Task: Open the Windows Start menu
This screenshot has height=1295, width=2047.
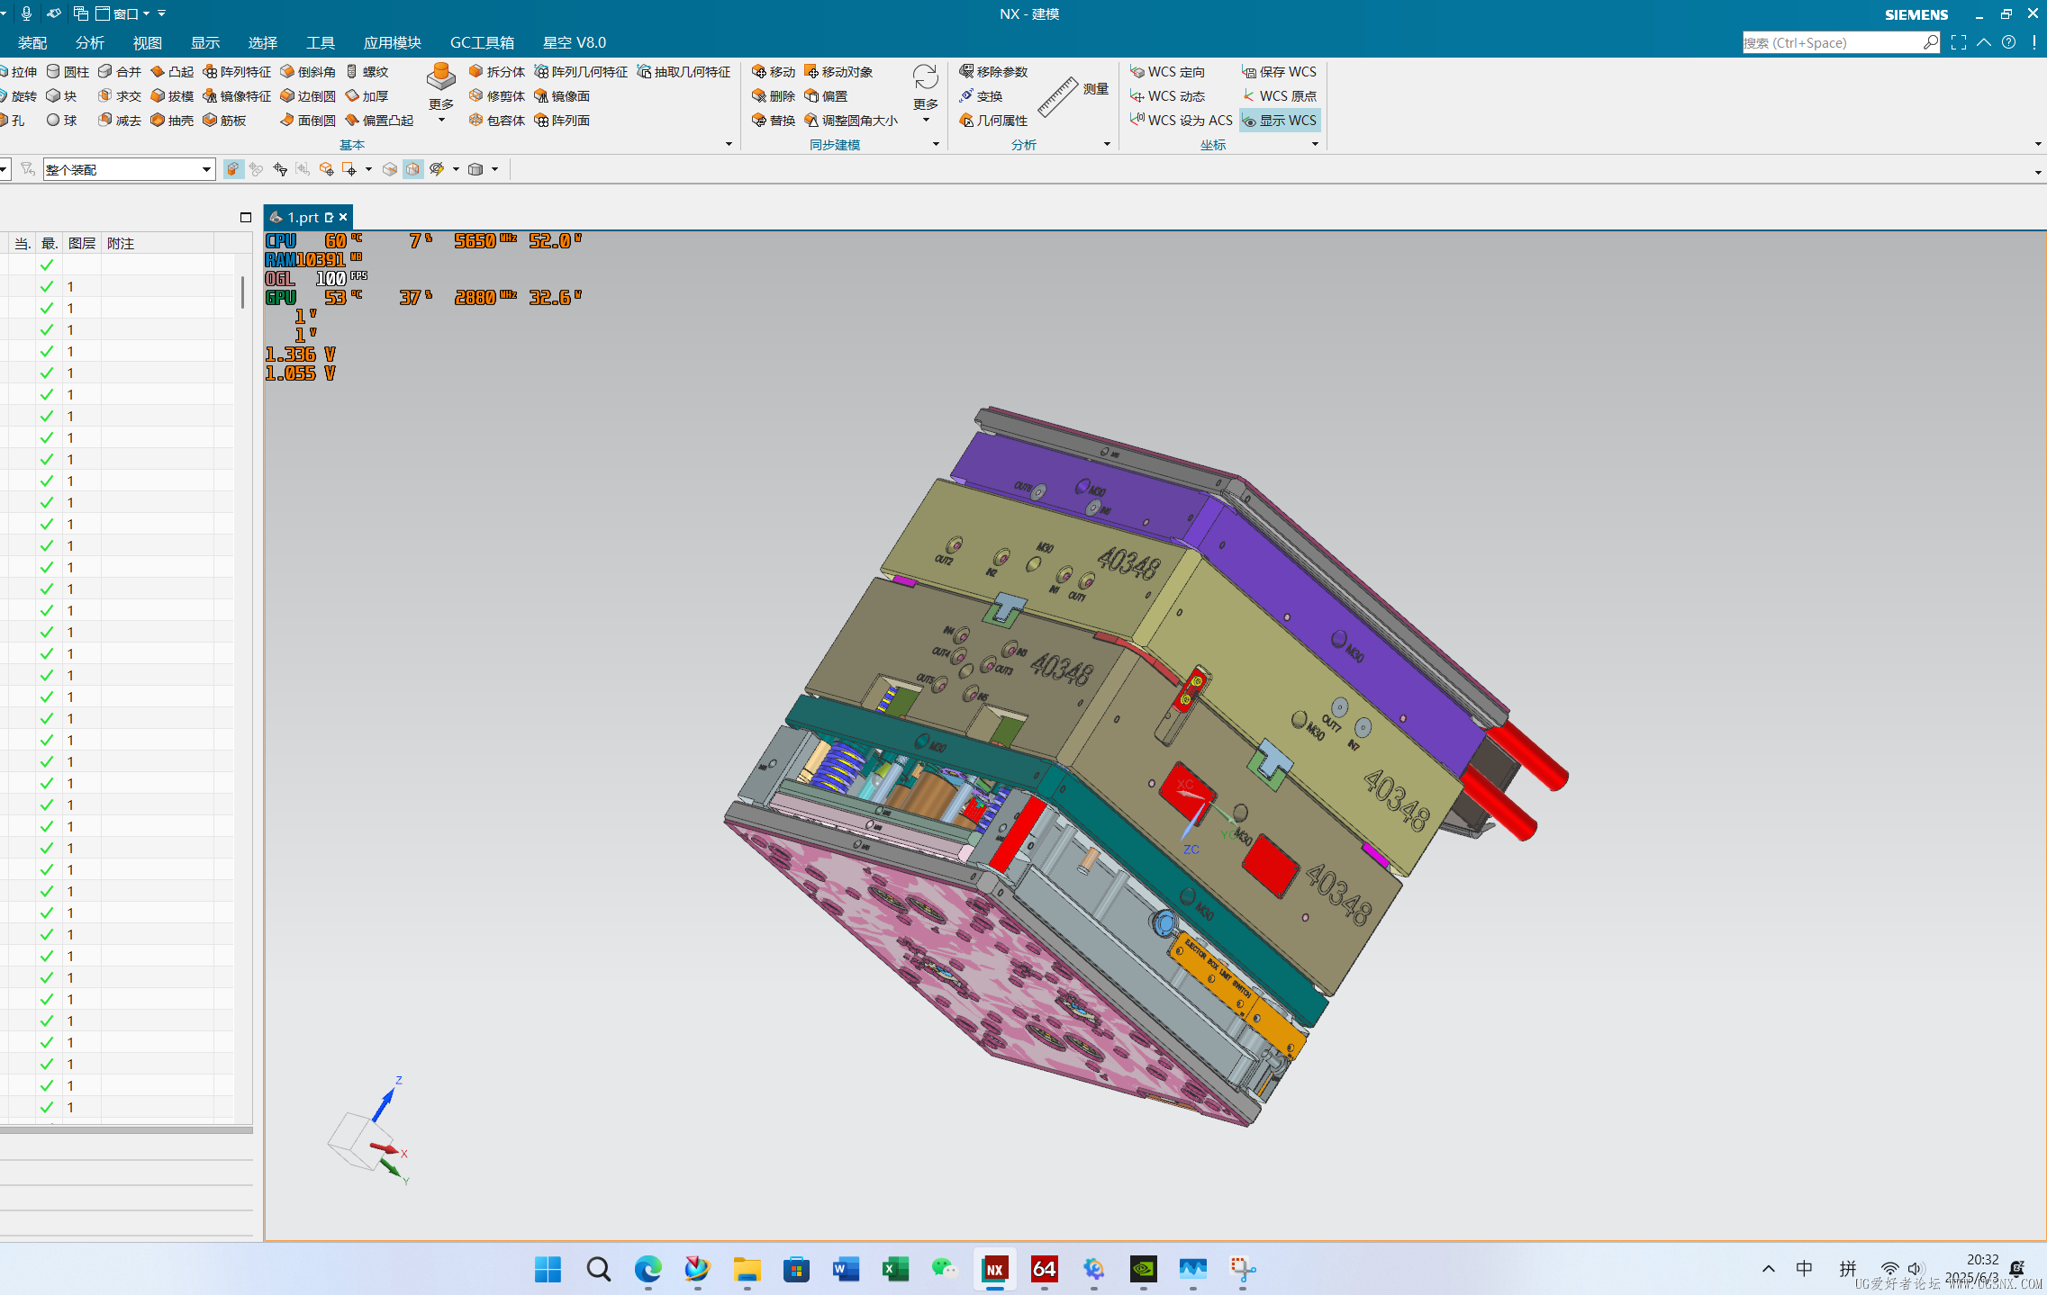Action: [548, 1269]
